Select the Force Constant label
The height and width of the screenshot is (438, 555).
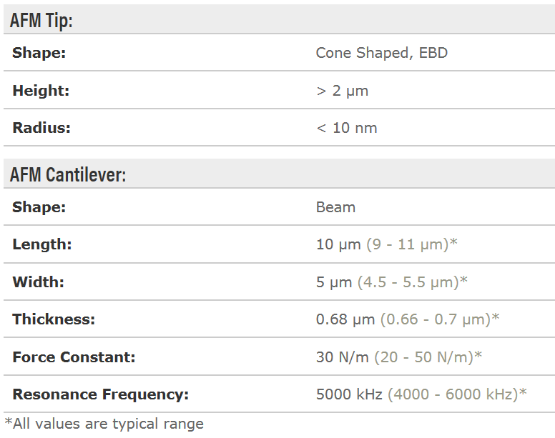point(74,357)
